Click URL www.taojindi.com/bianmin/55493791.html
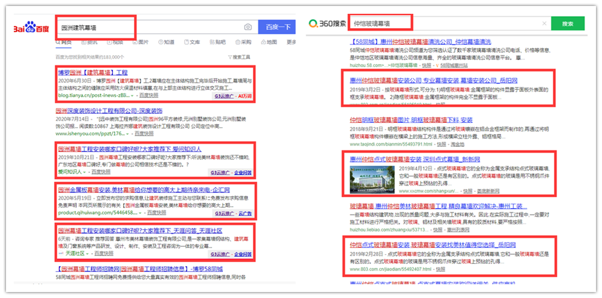602x298 pixels. (x=391, y=144)
